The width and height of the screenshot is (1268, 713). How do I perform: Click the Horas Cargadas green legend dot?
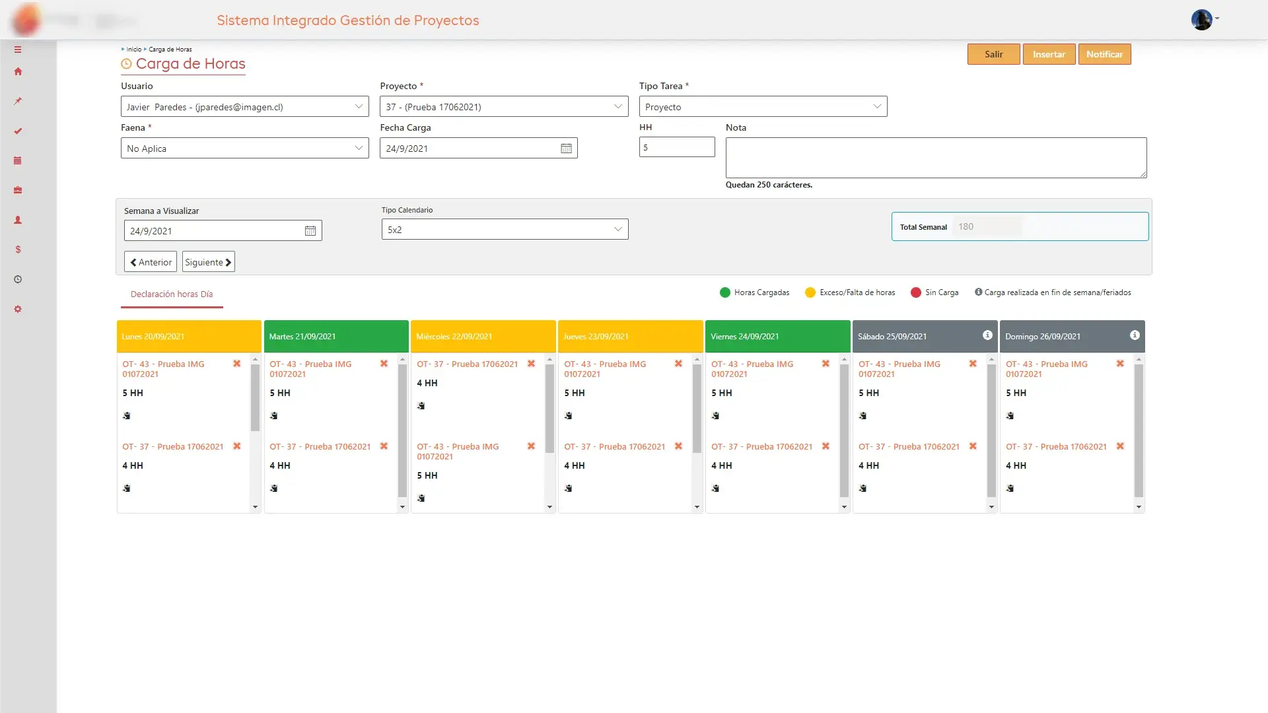point(724,292)
